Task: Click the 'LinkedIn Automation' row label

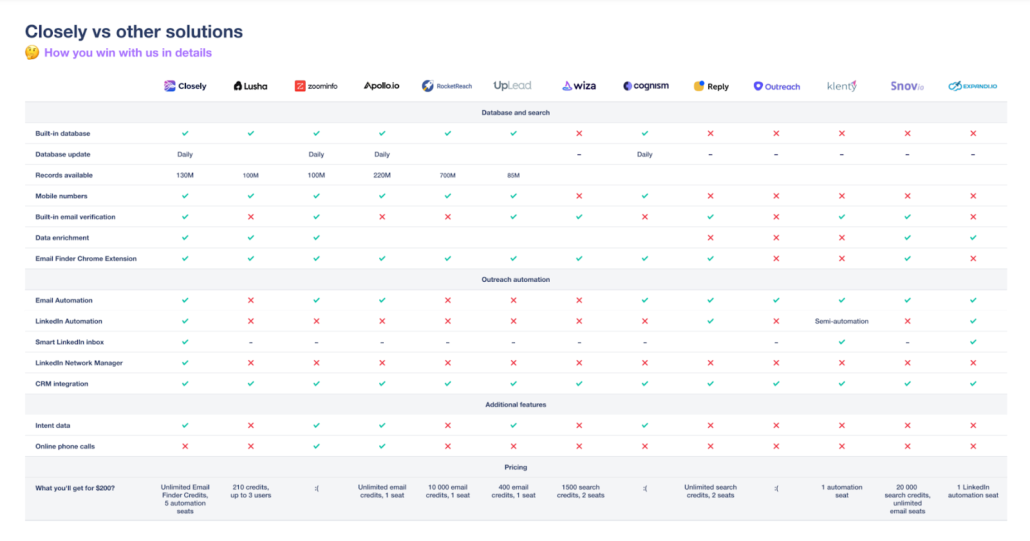Action: (x=68, y=322)
